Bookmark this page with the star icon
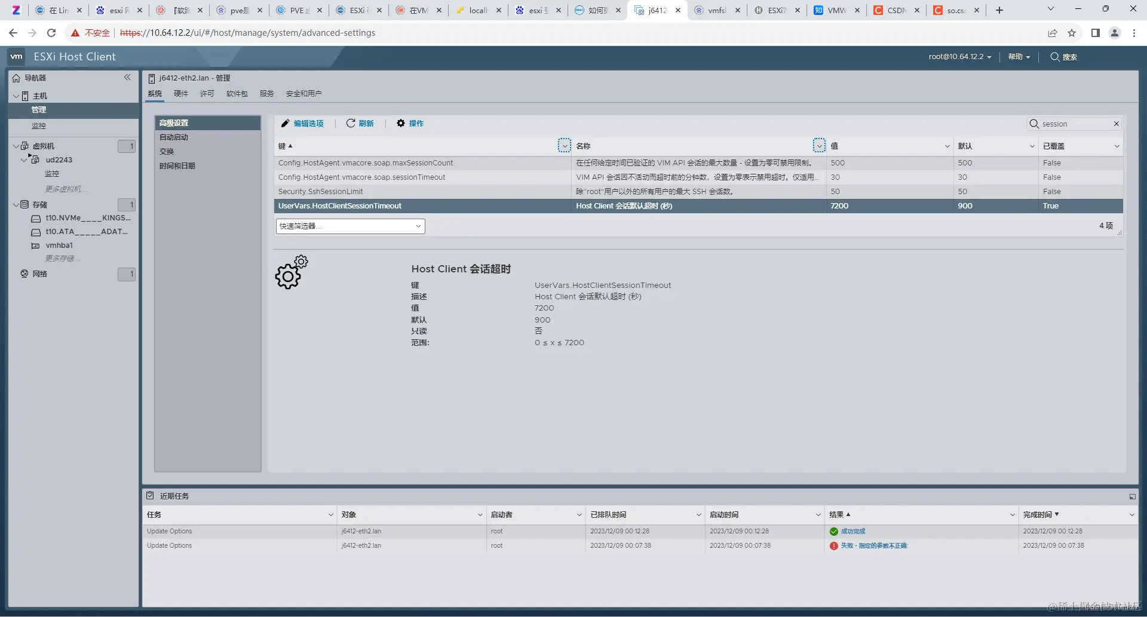This screenshot has height=617, width=1147. (1072, 33)
